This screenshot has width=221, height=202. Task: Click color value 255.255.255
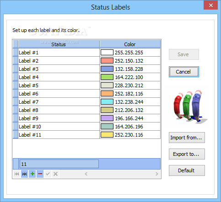point(129,53)
